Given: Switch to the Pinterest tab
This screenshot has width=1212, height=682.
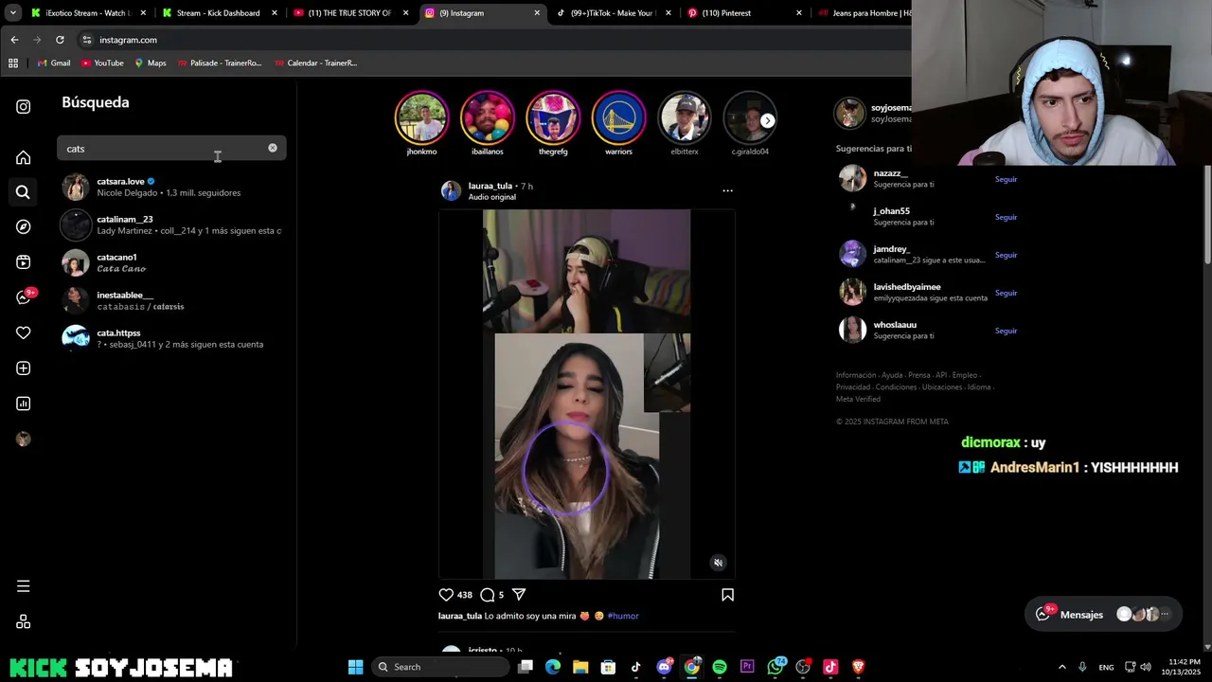Looking at the screenshot, I should pyautogui.click(x=743, y=13).
